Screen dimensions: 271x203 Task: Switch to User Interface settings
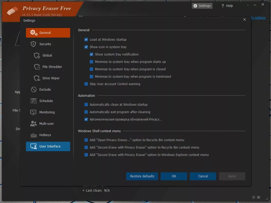point(48,146)
